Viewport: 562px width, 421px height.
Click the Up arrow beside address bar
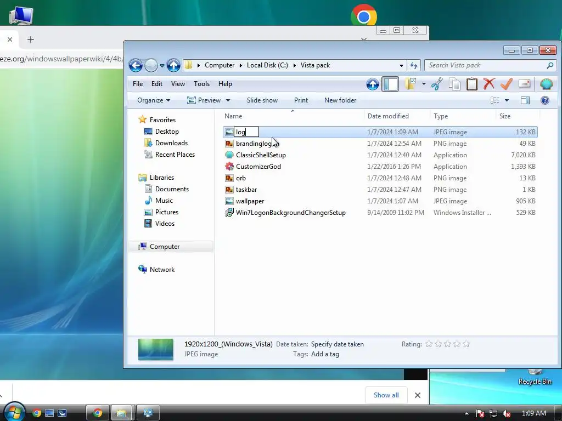[x=173, y=66]
